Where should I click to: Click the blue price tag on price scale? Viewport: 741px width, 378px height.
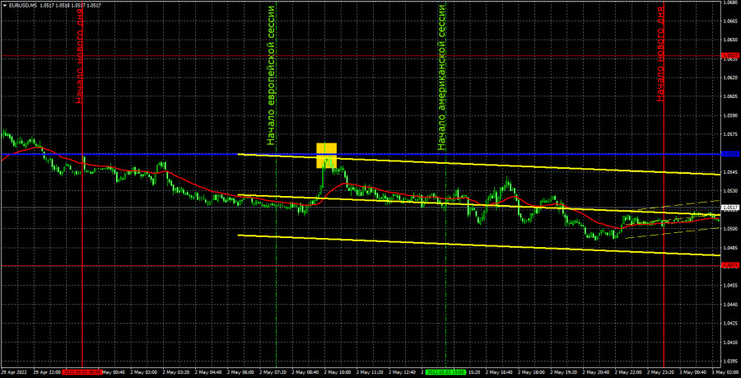pos(729,154)
